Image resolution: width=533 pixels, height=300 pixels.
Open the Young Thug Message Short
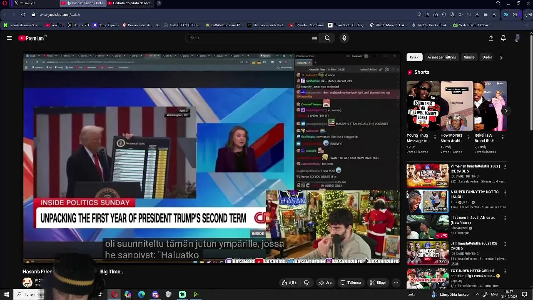[423, 106]
